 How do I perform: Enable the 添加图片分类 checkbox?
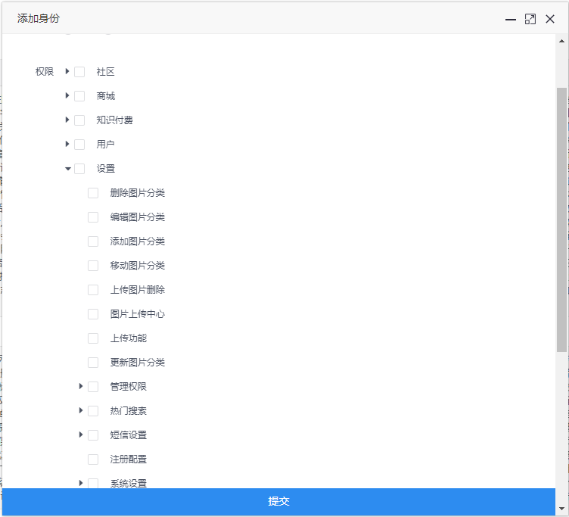93,241
